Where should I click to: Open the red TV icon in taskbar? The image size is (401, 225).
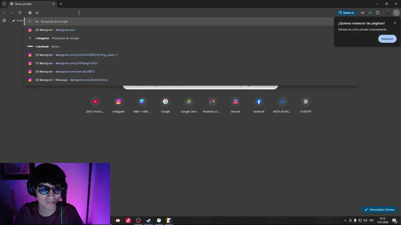click(x=118, y=221)
